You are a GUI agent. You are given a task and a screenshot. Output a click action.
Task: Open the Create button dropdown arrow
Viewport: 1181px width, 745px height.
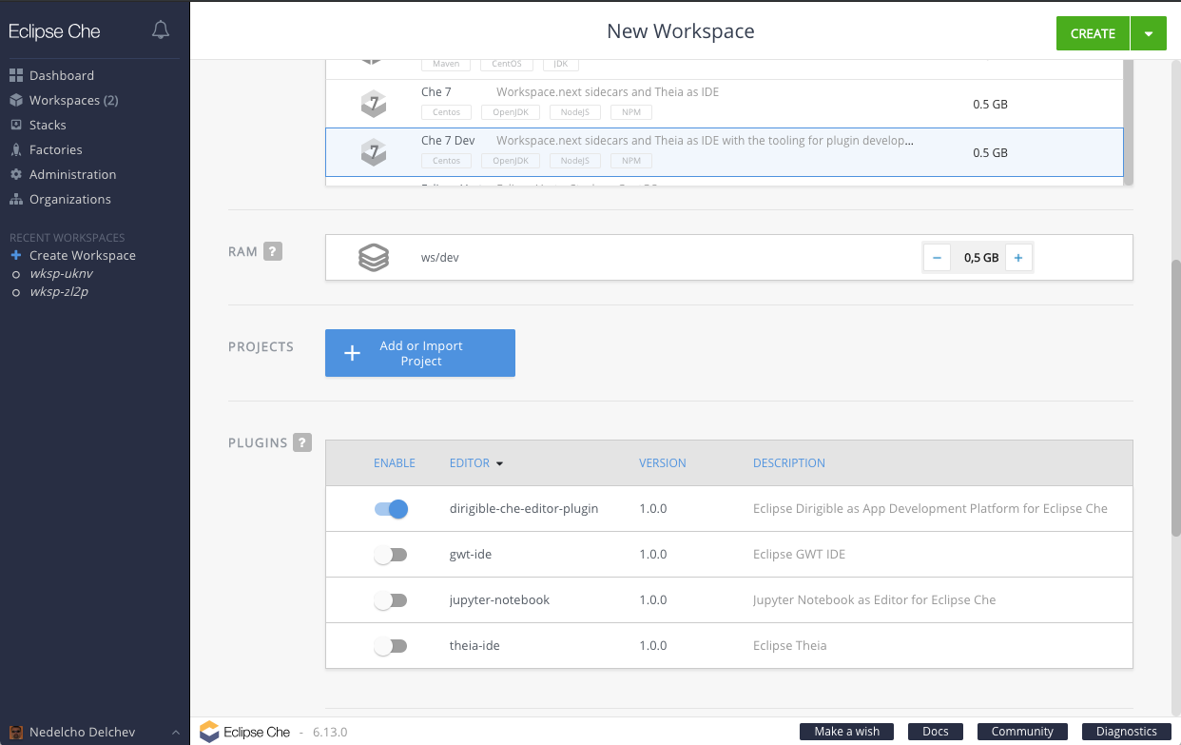pos(1149,33)
